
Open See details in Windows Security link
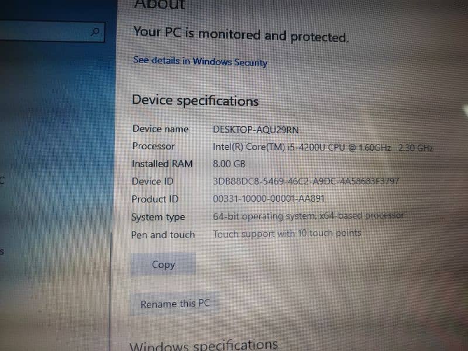click(200, 61)
